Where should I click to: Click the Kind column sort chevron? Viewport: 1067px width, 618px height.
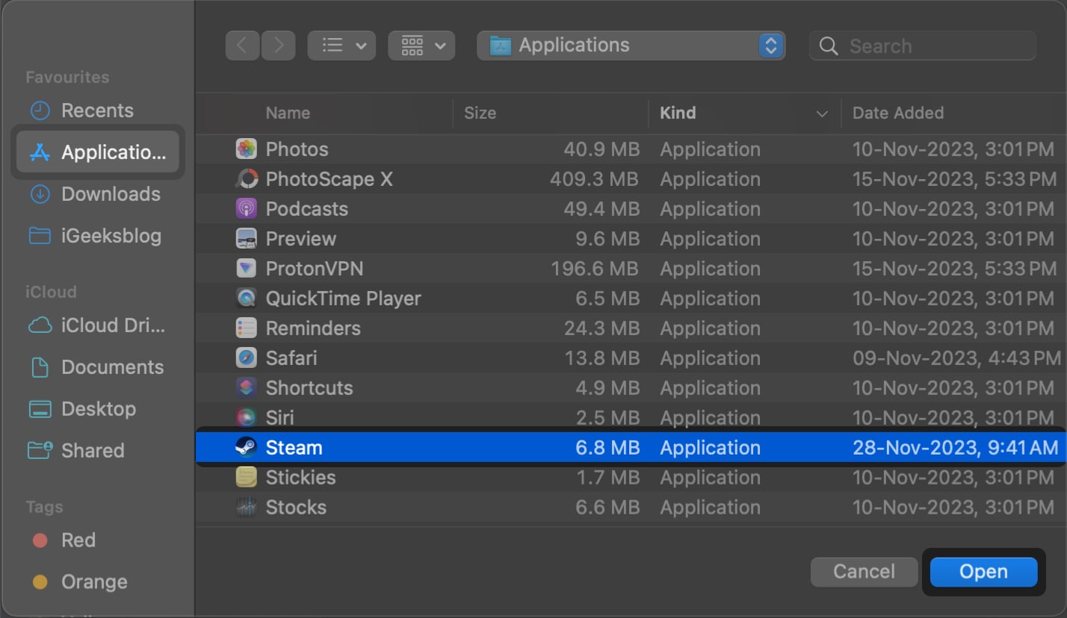tap(822, 113)
